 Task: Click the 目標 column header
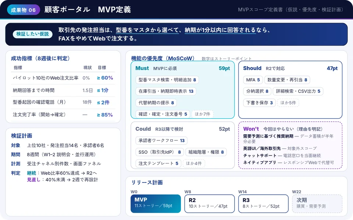pyautogui.click(x=102, y=67)
